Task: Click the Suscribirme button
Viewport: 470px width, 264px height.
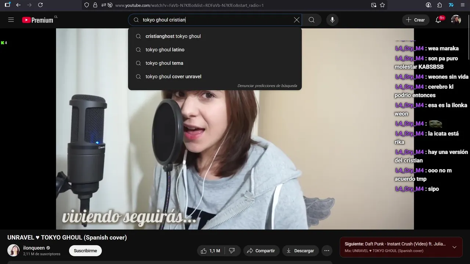Action: (85, 251)
